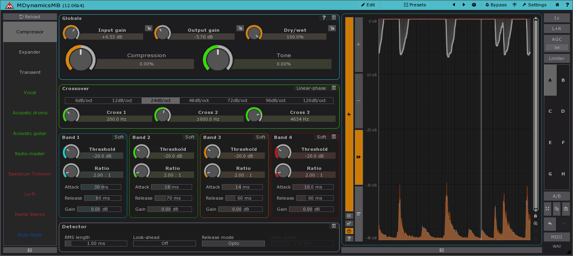Click the meter help question mark icon
Screen dimensions: 573x256
pos(349,238)
